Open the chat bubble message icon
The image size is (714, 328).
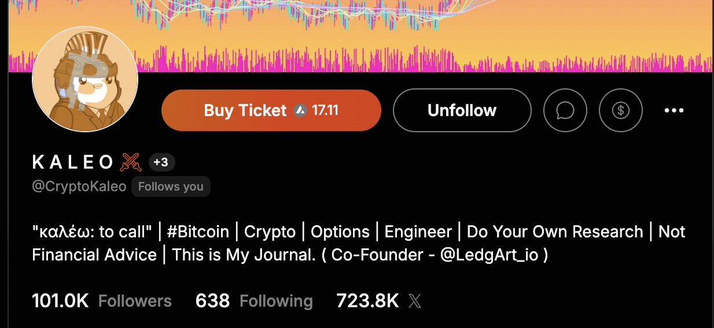pos(565,110)
